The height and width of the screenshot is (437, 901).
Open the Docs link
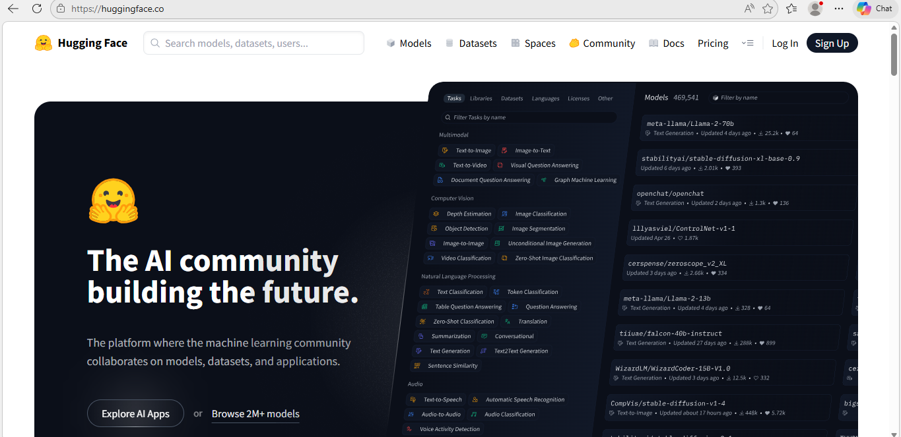666,44
